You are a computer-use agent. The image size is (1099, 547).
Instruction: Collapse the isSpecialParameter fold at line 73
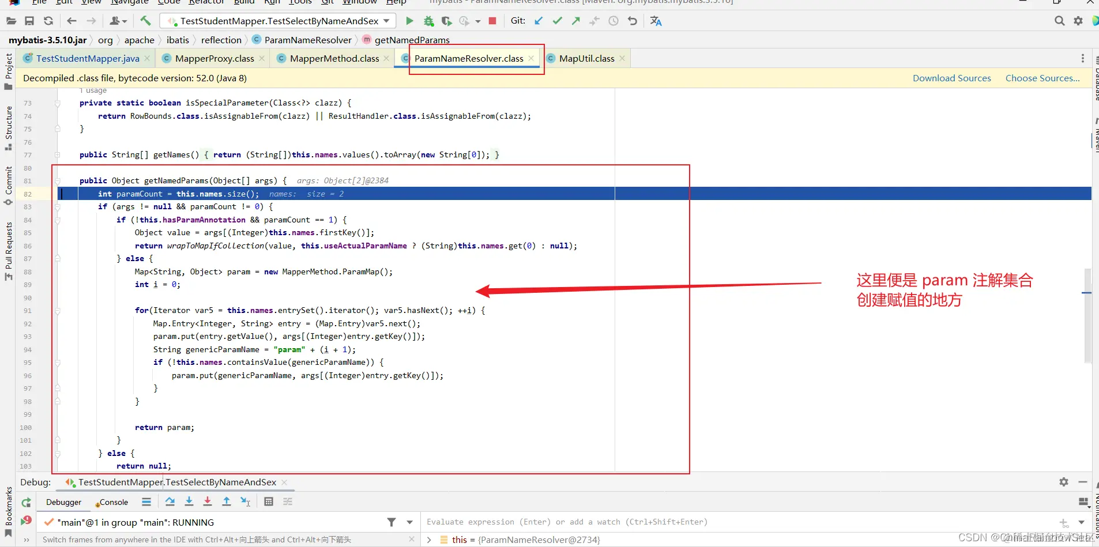click(x=58, y=103)
